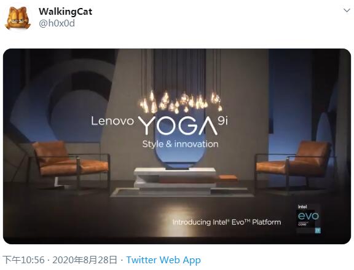This screenshot has height=270, width=354.
Task: Click the @h0x0d handle
Action: (x=57, y=23)
